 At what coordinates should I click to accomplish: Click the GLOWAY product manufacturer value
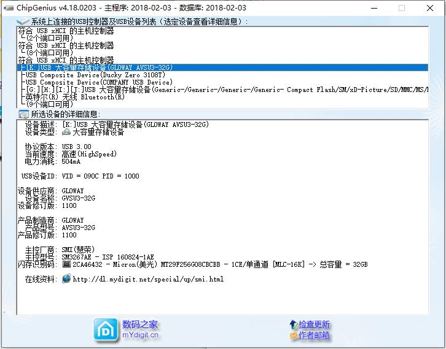pyautogui.click(x=73, y=220)
